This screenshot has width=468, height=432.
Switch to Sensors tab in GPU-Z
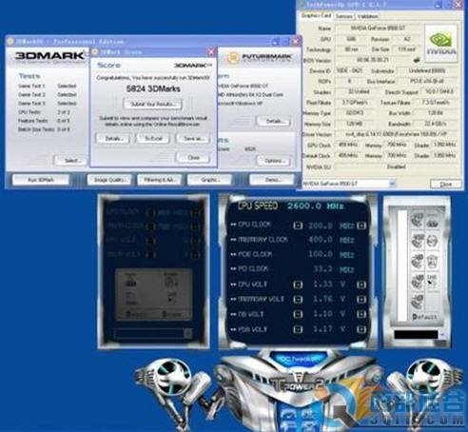coord(344,16)
